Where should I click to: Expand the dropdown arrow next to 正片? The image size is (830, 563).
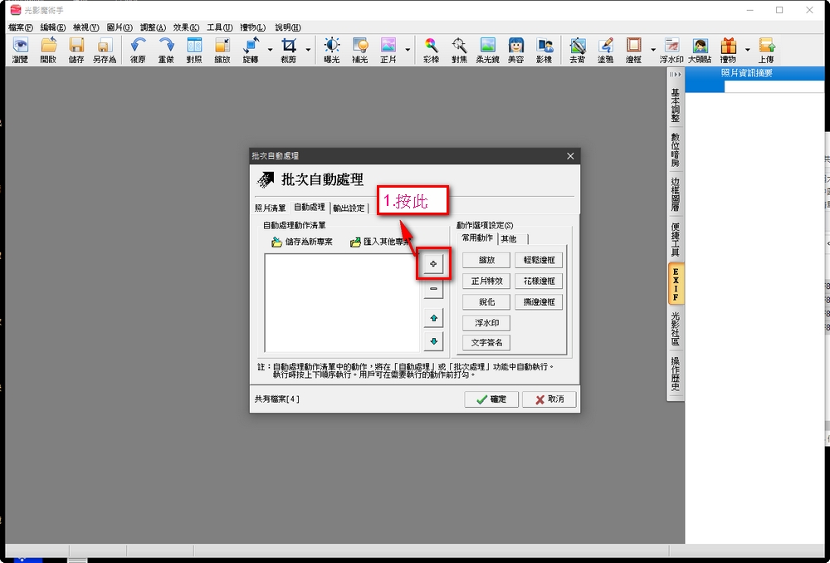[407, 50]
